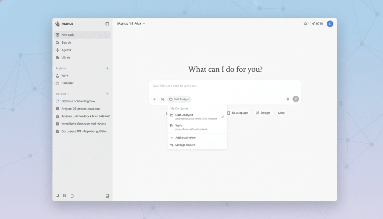Expand the All tasks filter dropdown
Viewport: 383px width, 219px height.
pyautogui.click(x=63, y=94)
